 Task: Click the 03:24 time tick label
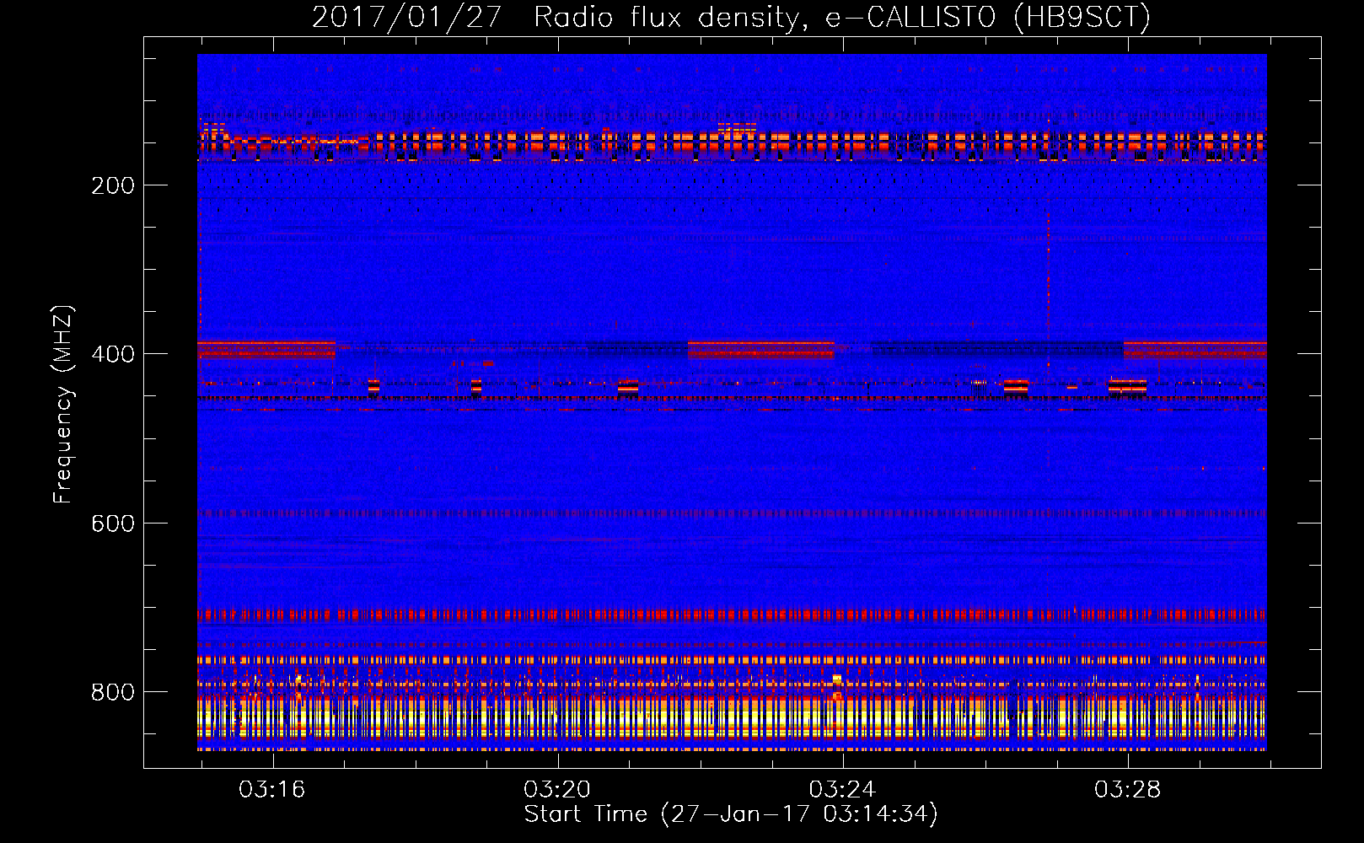click(842, 789)
